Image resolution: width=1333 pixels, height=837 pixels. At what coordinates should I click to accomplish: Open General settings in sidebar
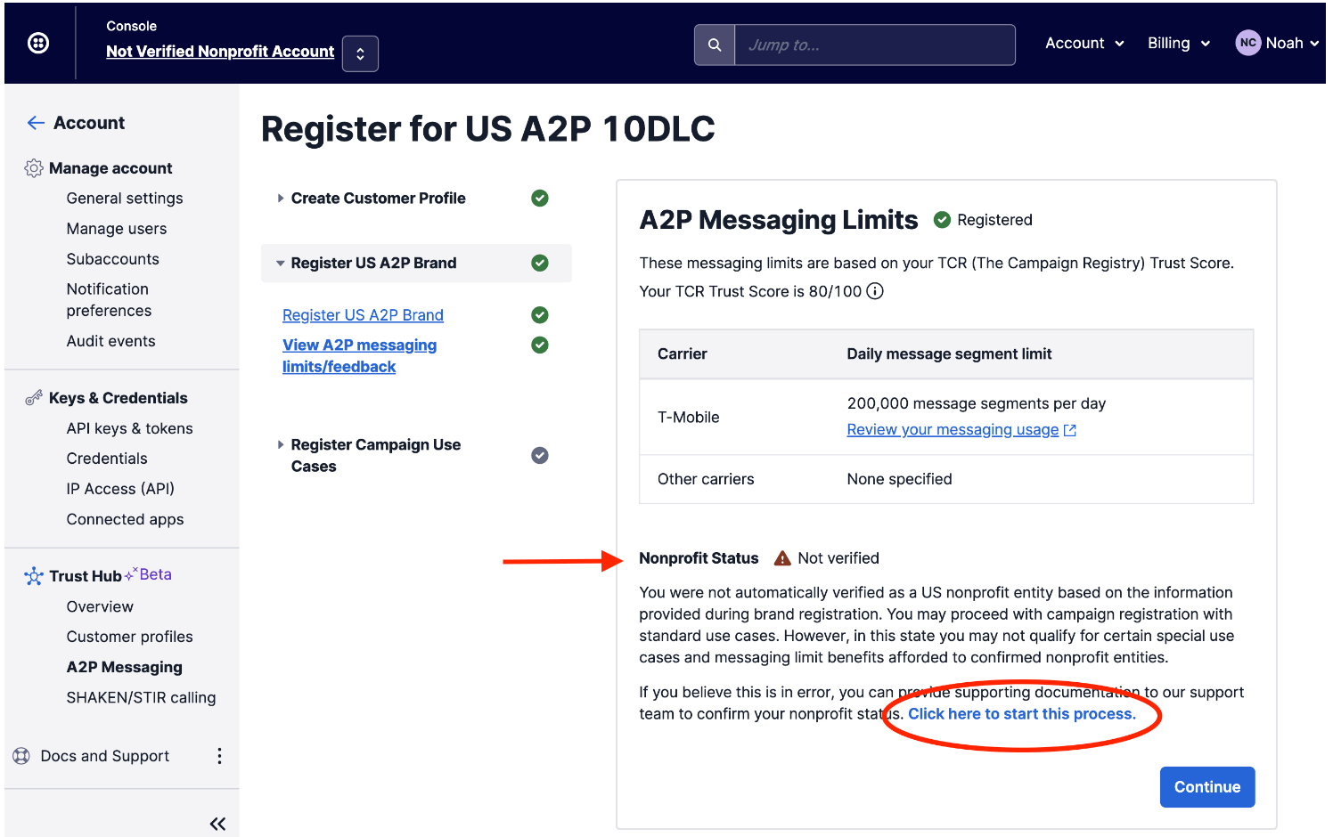tap(125, 198)
